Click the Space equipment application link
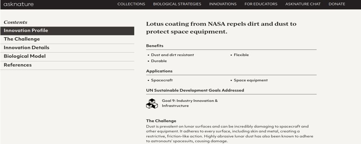Image resolution: width=361 pixels, height=144 pixels. coord(251,80)
